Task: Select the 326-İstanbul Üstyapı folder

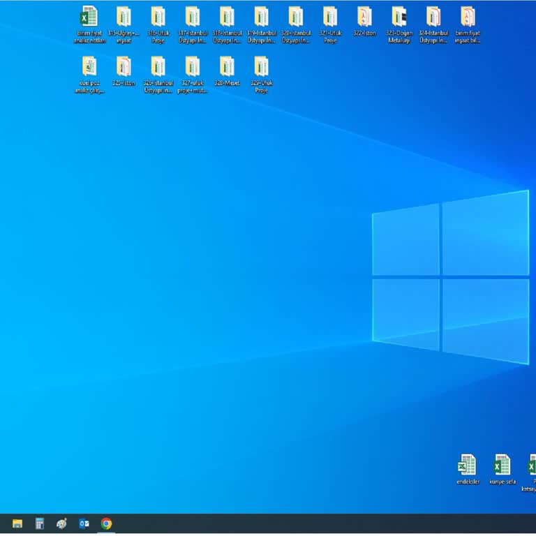Action: point(158,75)
